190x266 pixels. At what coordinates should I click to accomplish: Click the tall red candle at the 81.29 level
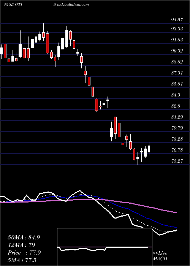coord(116,125)
